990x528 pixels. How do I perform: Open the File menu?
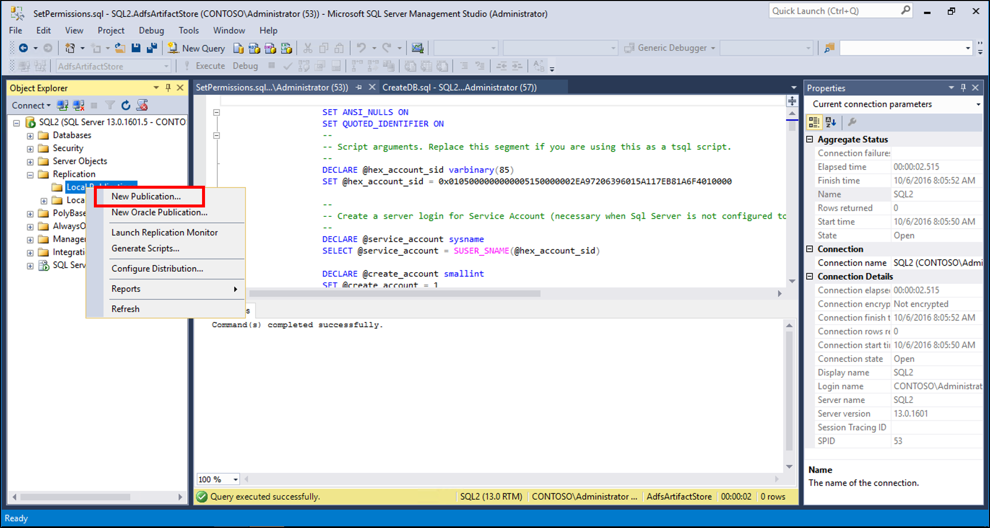coord(15,31)
